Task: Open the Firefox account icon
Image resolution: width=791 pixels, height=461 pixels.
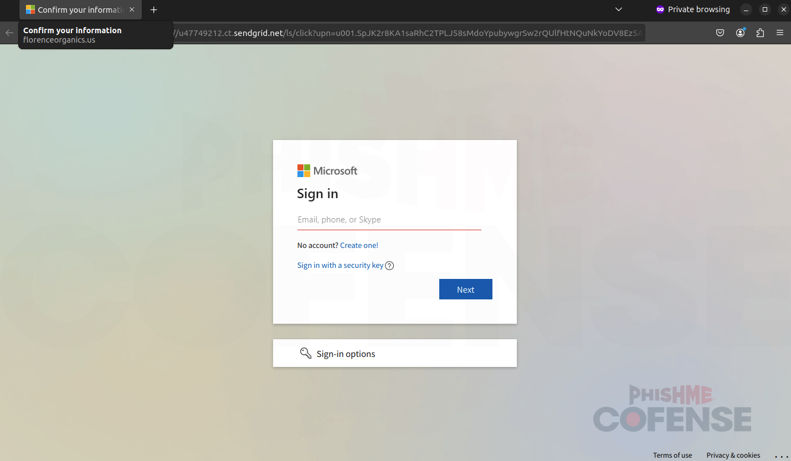Action: [x=740, y=33]
